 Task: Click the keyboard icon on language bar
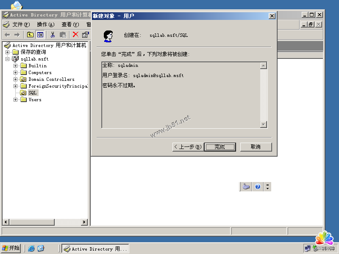[x=246, y=187]
